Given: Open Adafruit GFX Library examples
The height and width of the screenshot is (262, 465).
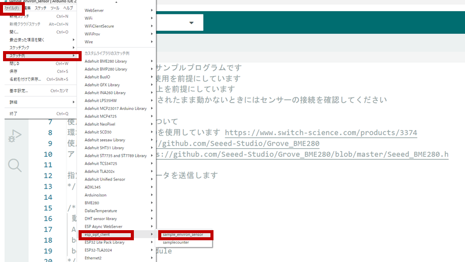Looking at the screenshot, I should 117,85.
